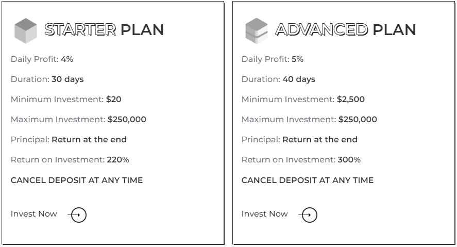Open Invest Now link in Starter Plan
Viewport: 457px width, 247px height.
pos(34,214)
